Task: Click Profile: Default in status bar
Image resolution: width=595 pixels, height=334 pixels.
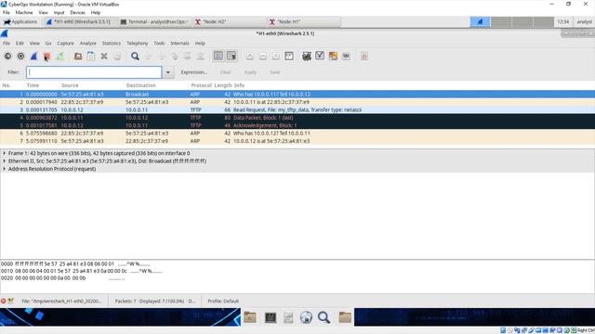Action: (x=223, y=301)
